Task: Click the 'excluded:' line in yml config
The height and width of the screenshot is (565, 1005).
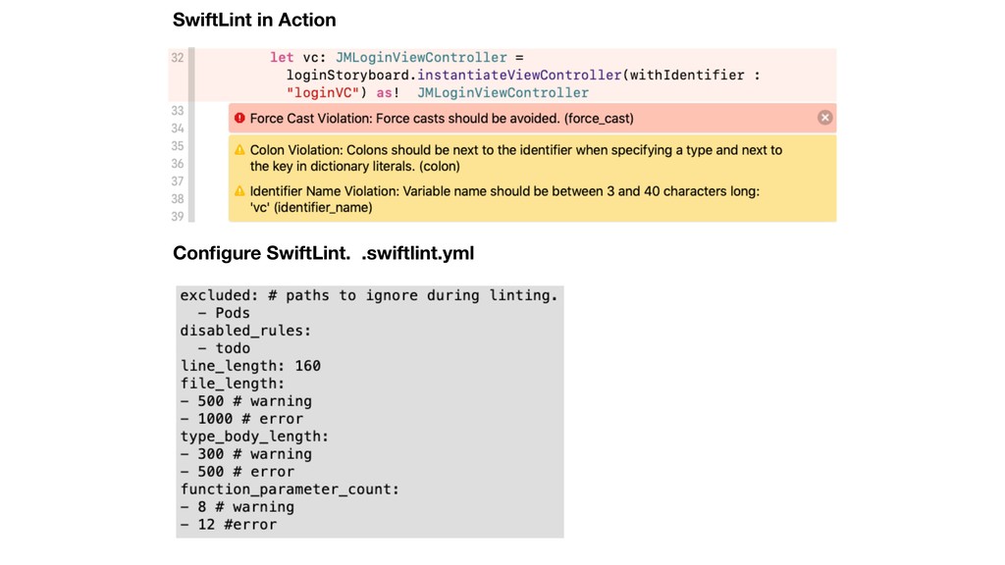Action: pyautogui.click(x=369, y=295)
